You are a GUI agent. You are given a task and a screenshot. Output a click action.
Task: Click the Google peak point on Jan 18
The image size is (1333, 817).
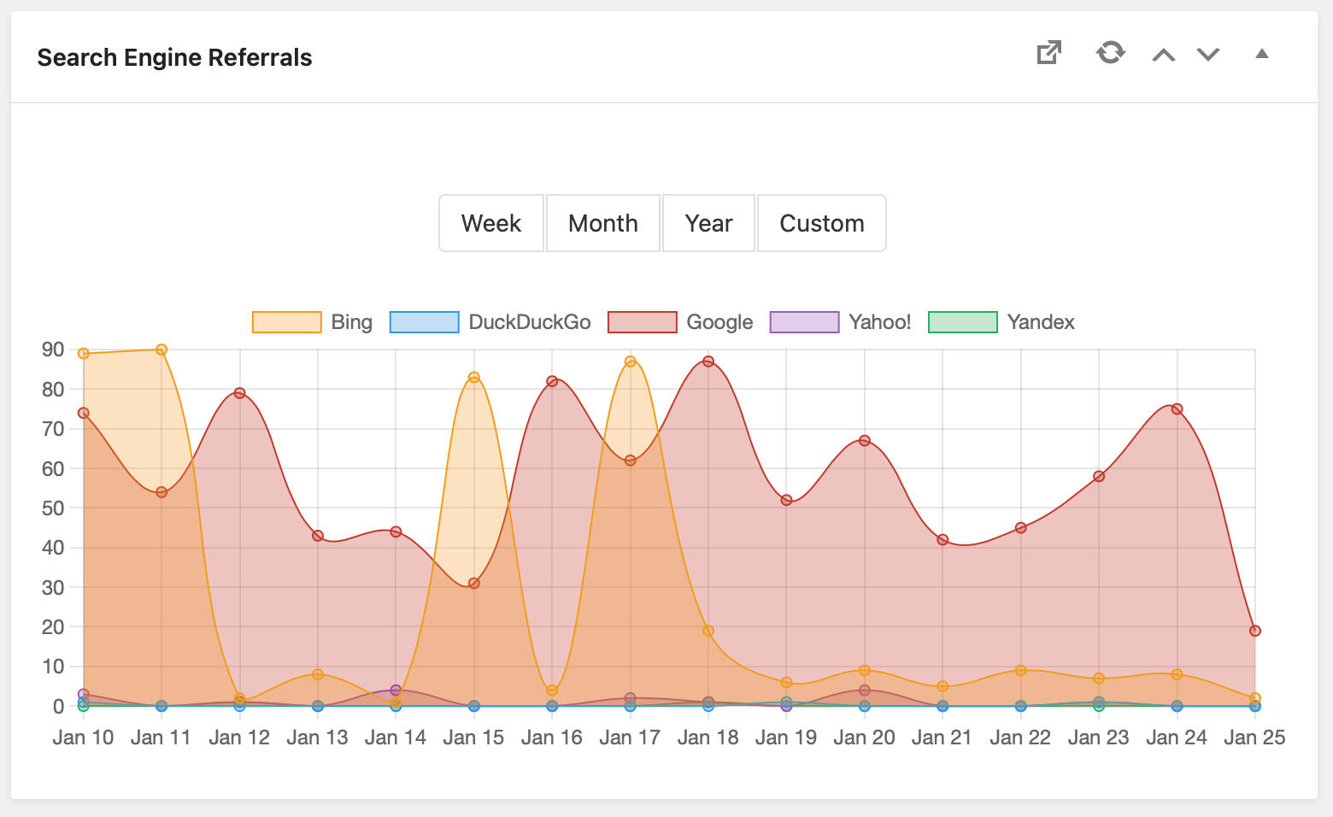[x=708, y=361]
